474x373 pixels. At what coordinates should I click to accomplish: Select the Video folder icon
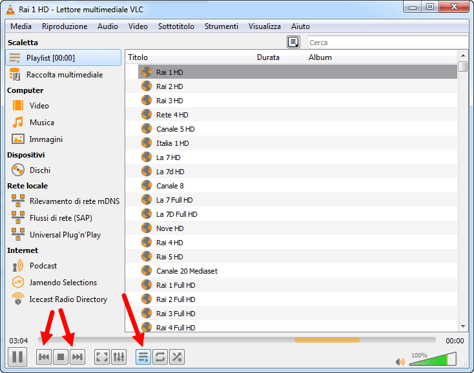18,105
